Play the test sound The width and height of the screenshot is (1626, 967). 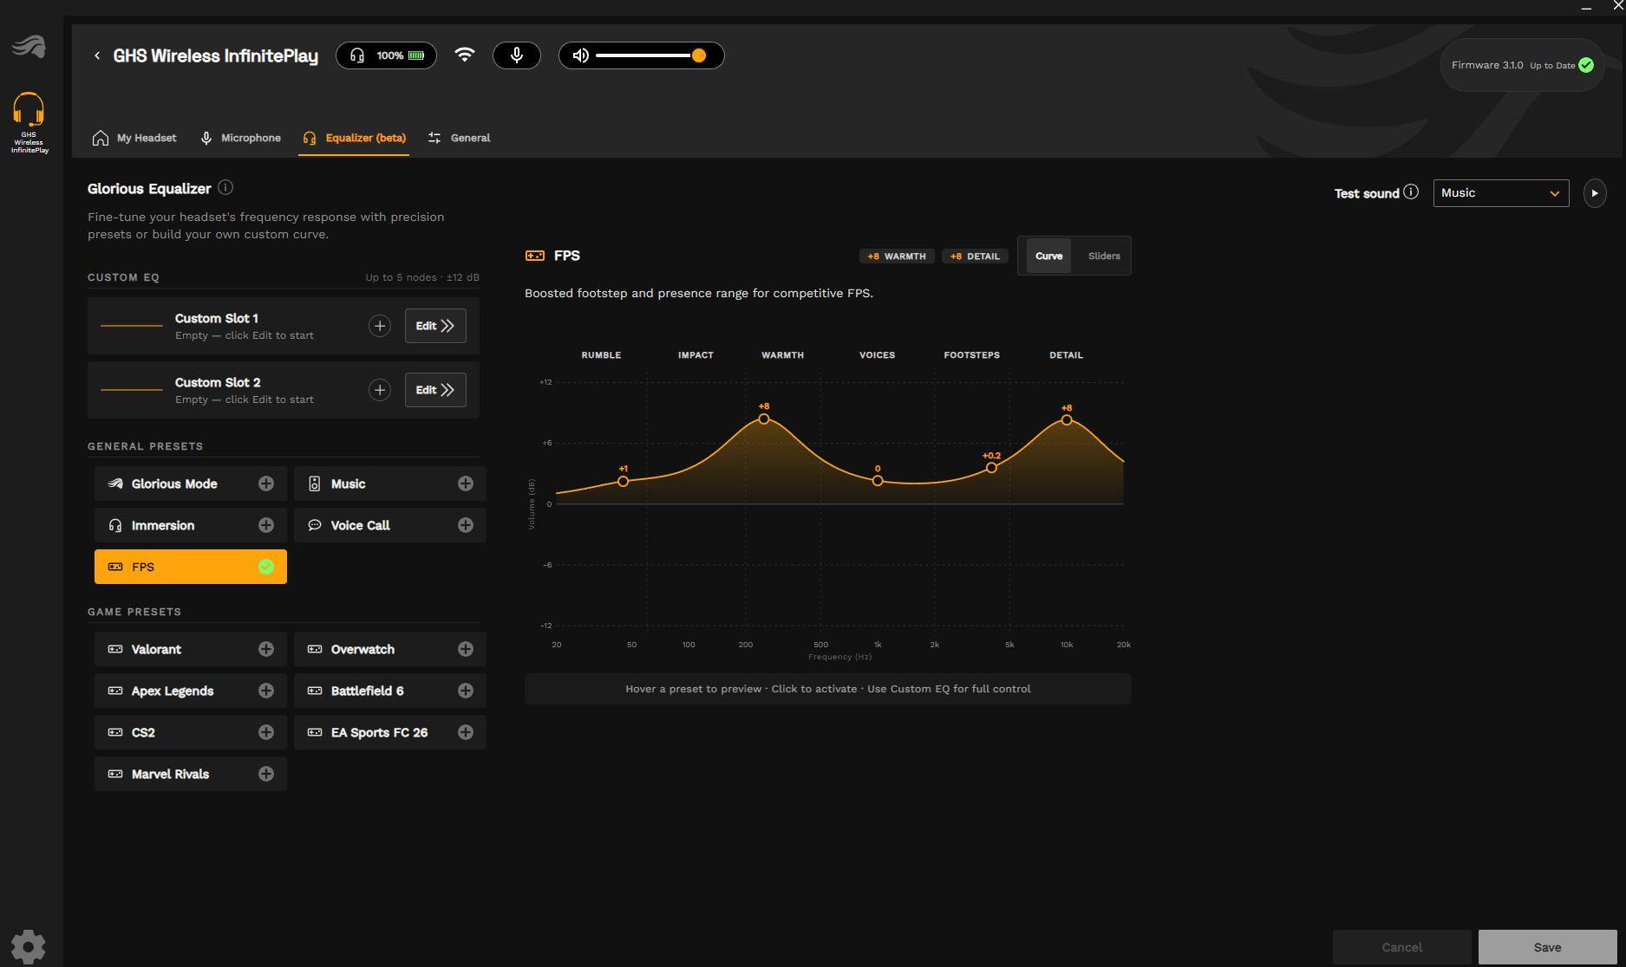(1595, 193)
